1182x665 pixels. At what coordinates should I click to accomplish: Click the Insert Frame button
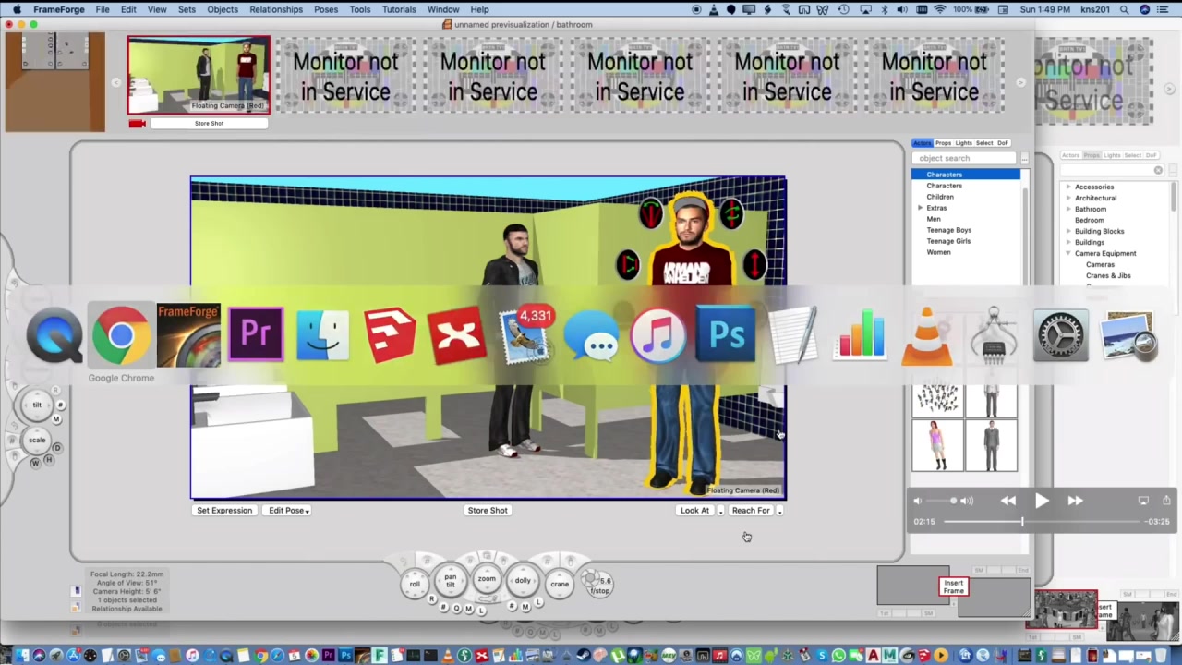[953, 586]
